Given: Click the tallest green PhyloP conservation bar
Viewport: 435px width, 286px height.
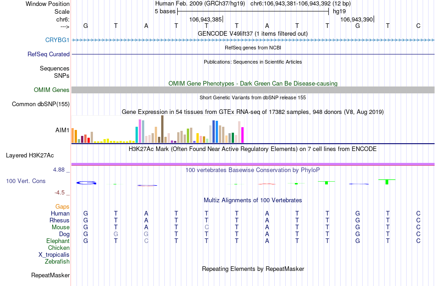Looking at the screenshot, I should [x=387, y=182].
